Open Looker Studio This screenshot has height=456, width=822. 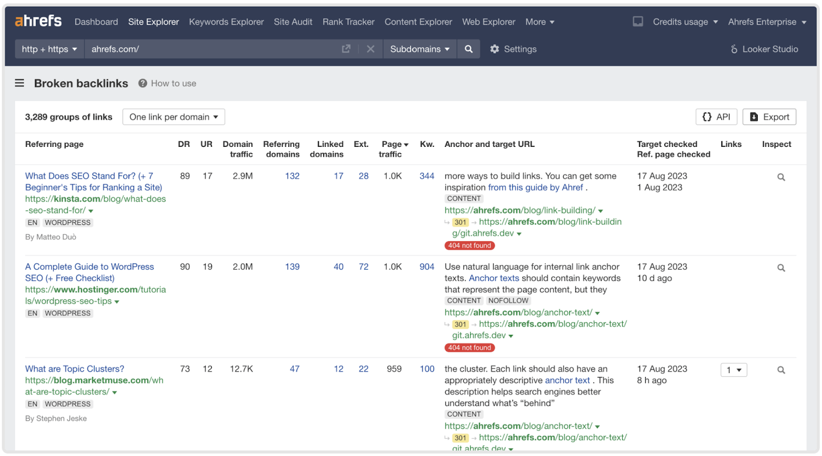(x=764, y=49)
